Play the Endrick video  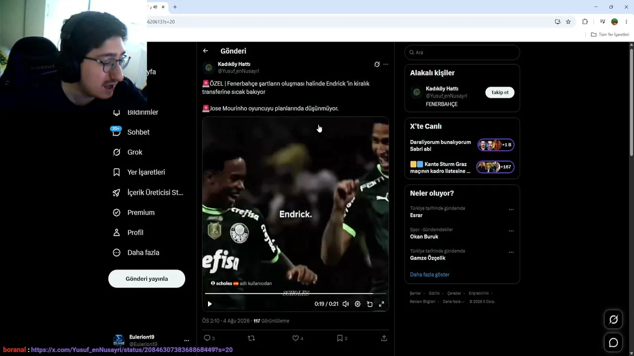click(x=210, y=304)
